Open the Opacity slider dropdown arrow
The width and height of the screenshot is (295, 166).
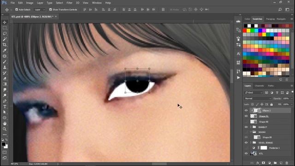click(x=291, y=98)
